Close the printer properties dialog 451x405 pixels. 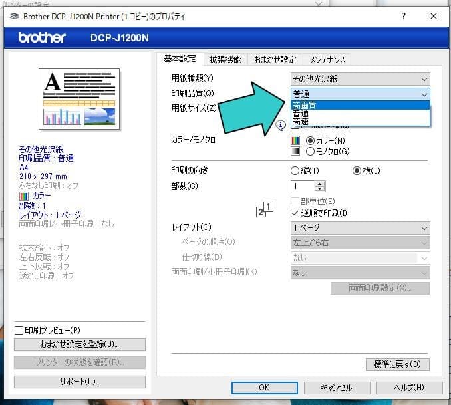pos(434,16)
